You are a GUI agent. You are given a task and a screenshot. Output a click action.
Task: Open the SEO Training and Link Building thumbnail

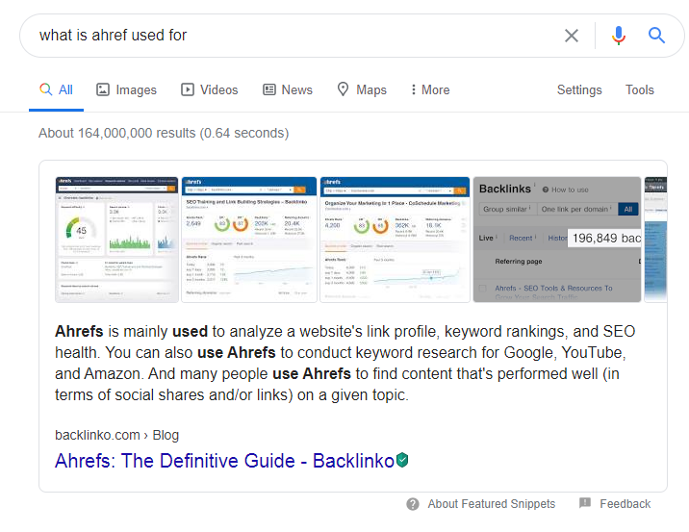(249, 240)
